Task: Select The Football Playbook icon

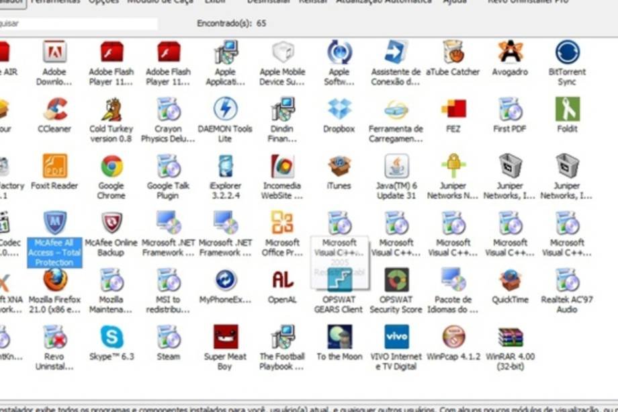Action: click(282, 337)
